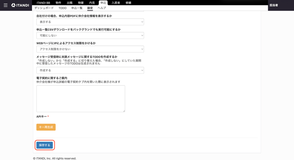The width and height of the screenshot is (294, 160).
Task: Open TODO submenu item
Action: click(62, 8)
